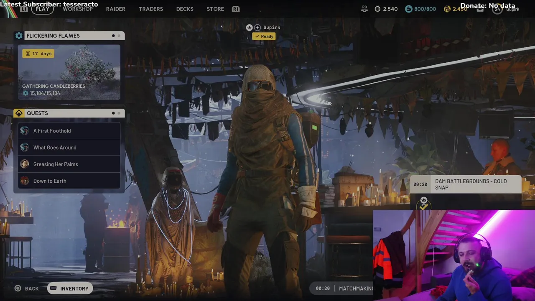535x301 pixels.
Task: Open the Decks tab
Action: click(x=185, y=9)
